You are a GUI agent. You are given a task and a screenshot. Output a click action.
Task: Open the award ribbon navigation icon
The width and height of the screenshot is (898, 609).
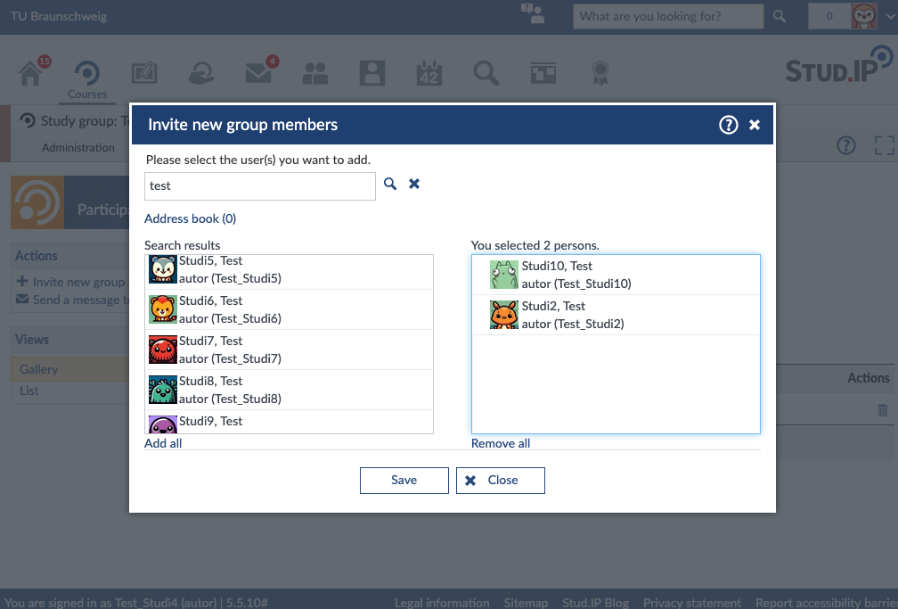coord(600,73)
